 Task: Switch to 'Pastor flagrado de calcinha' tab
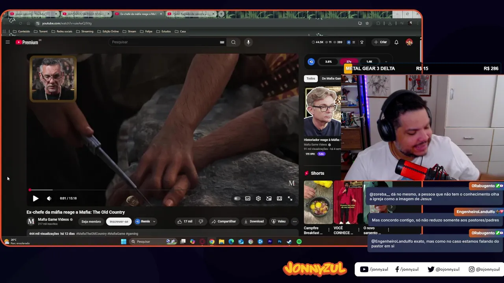(x=190, y=14)
